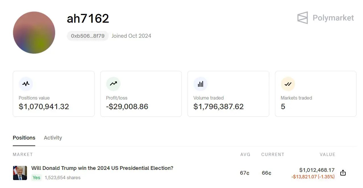The width and height of the screenshot is (363, 188).
Task: Click the Polymarket logo icon
Action: point(302,18)
